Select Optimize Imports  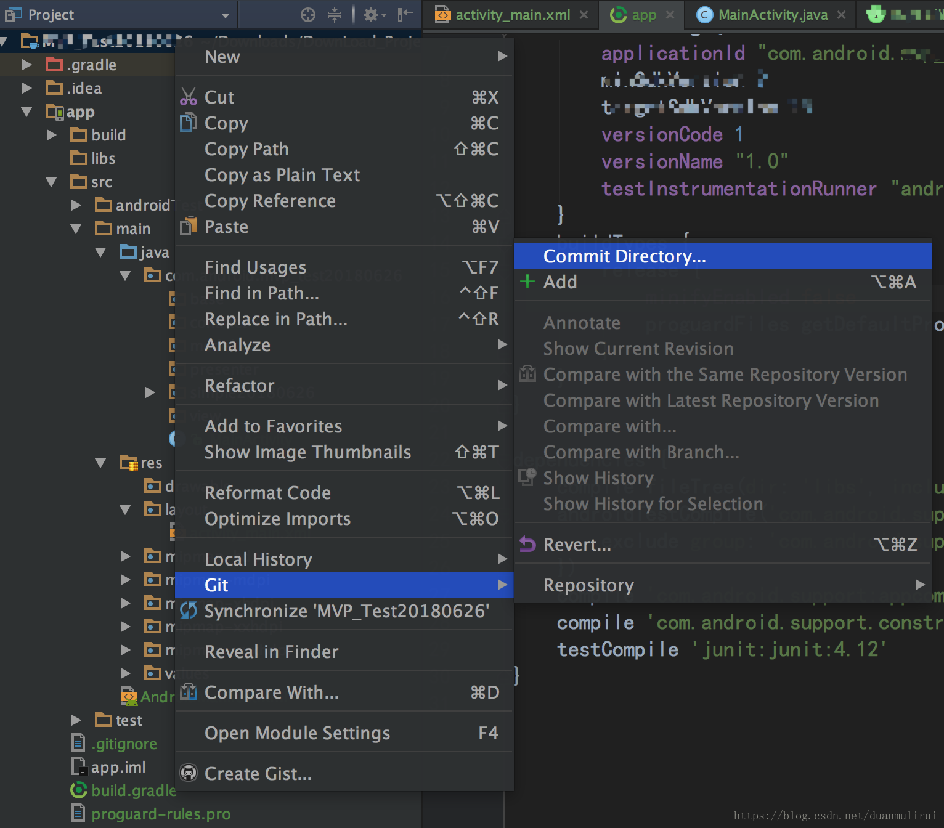tap(344, 518)
